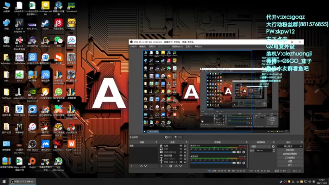The image size is (329, 185).
Task: Open the 视图(V) menu in OBS
Action: click(x=152, y=46)
